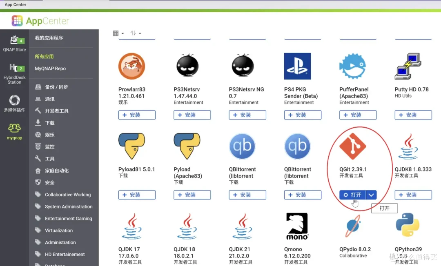Click the Qmono mono icon

297,226
